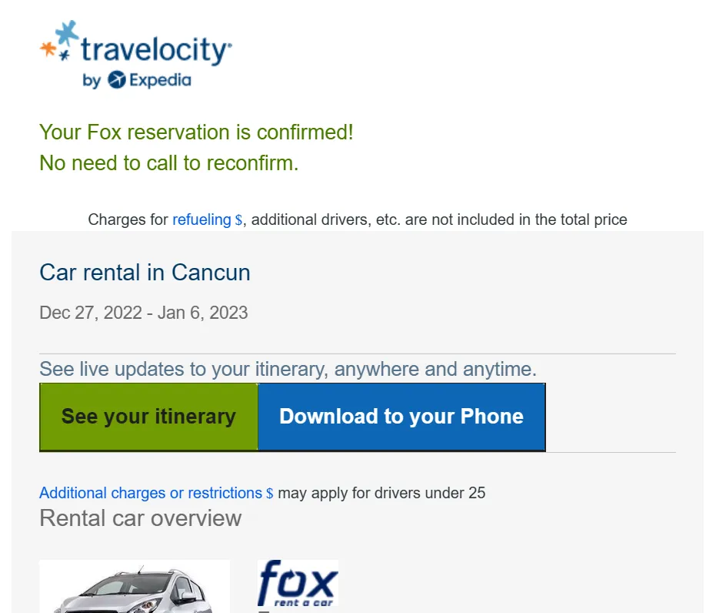Open the silver rental car thumbnail
Viewport: 706px width, 613px height.
click(x=135, y=586)
